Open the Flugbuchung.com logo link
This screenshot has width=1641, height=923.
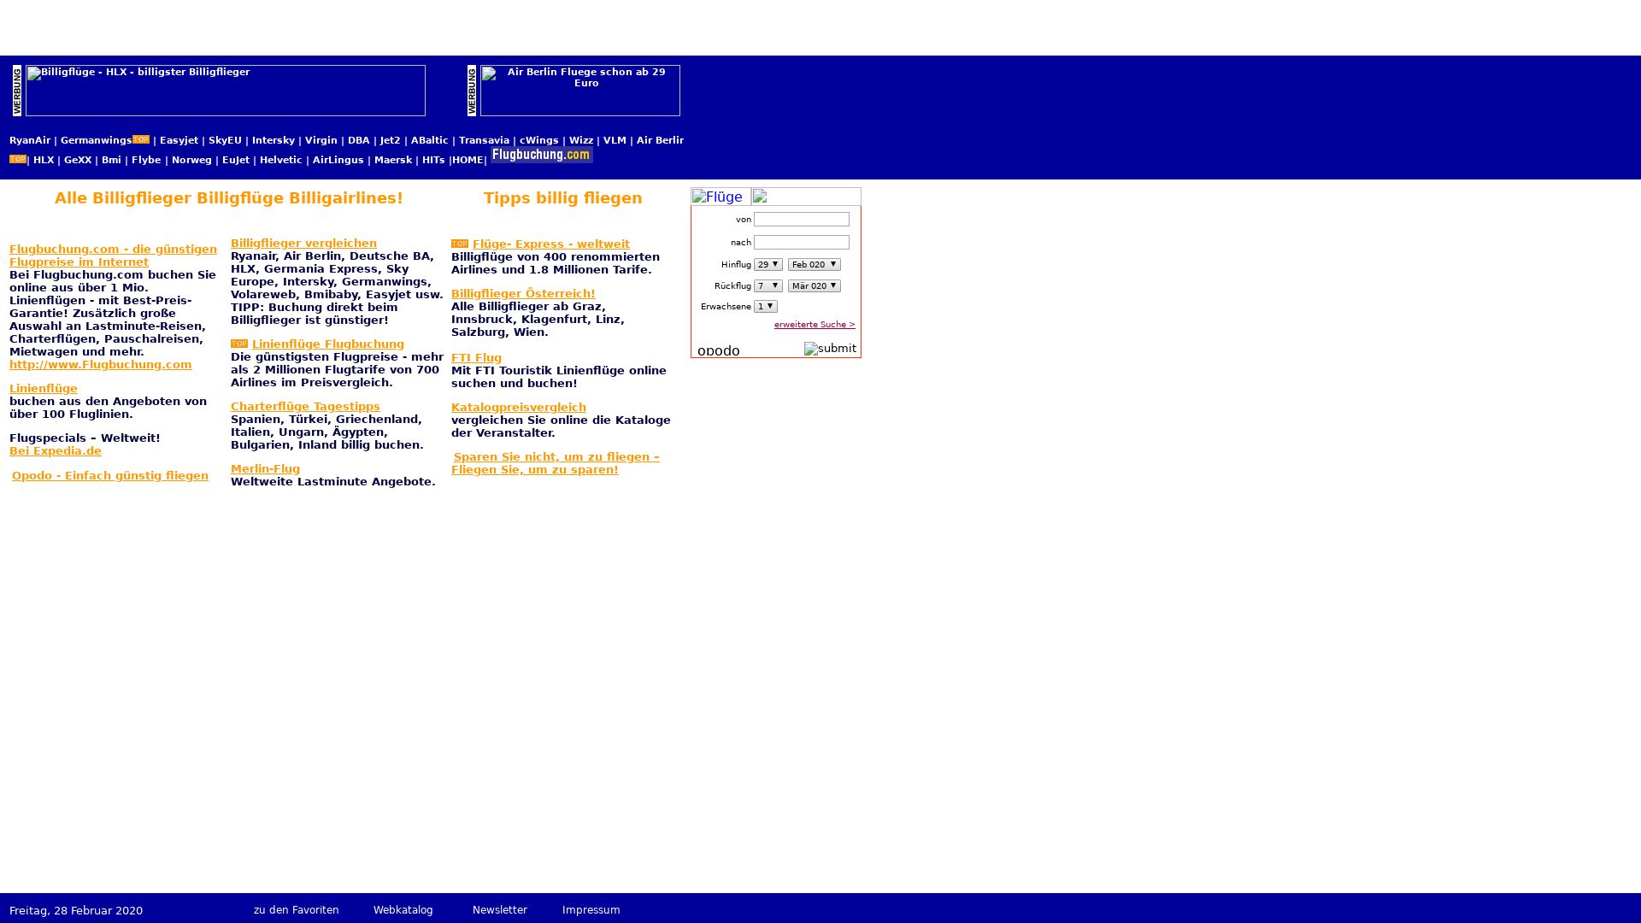pos(541,155)
